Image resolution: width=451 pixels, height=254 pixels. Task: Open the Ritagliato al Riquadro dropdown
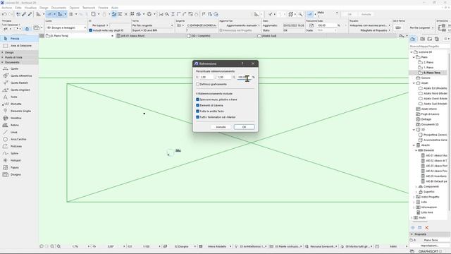click(370, 30)
